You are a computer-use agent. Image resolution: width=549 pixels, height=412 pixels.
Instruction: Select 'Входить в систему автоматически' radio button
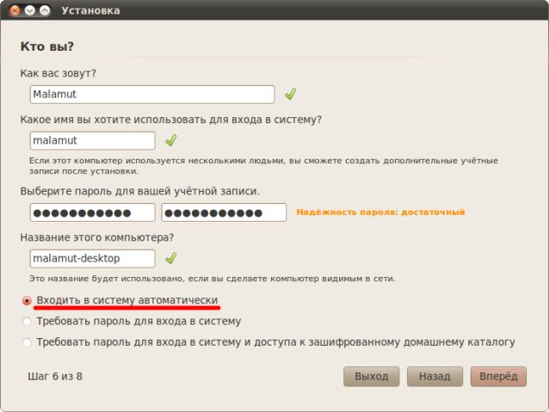click(27, 300)
